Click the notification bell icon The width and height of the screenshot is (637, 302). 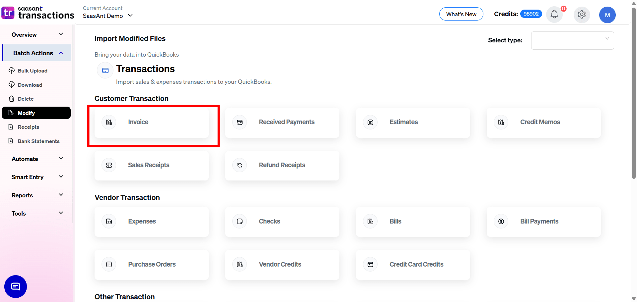(x=554, y=15)
